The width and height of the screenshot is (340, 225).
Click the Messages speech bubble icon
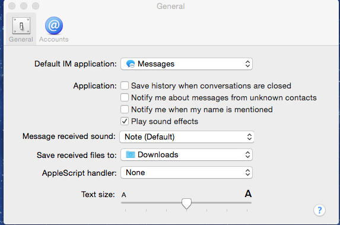pyautogui.click(x=131, y=64)
